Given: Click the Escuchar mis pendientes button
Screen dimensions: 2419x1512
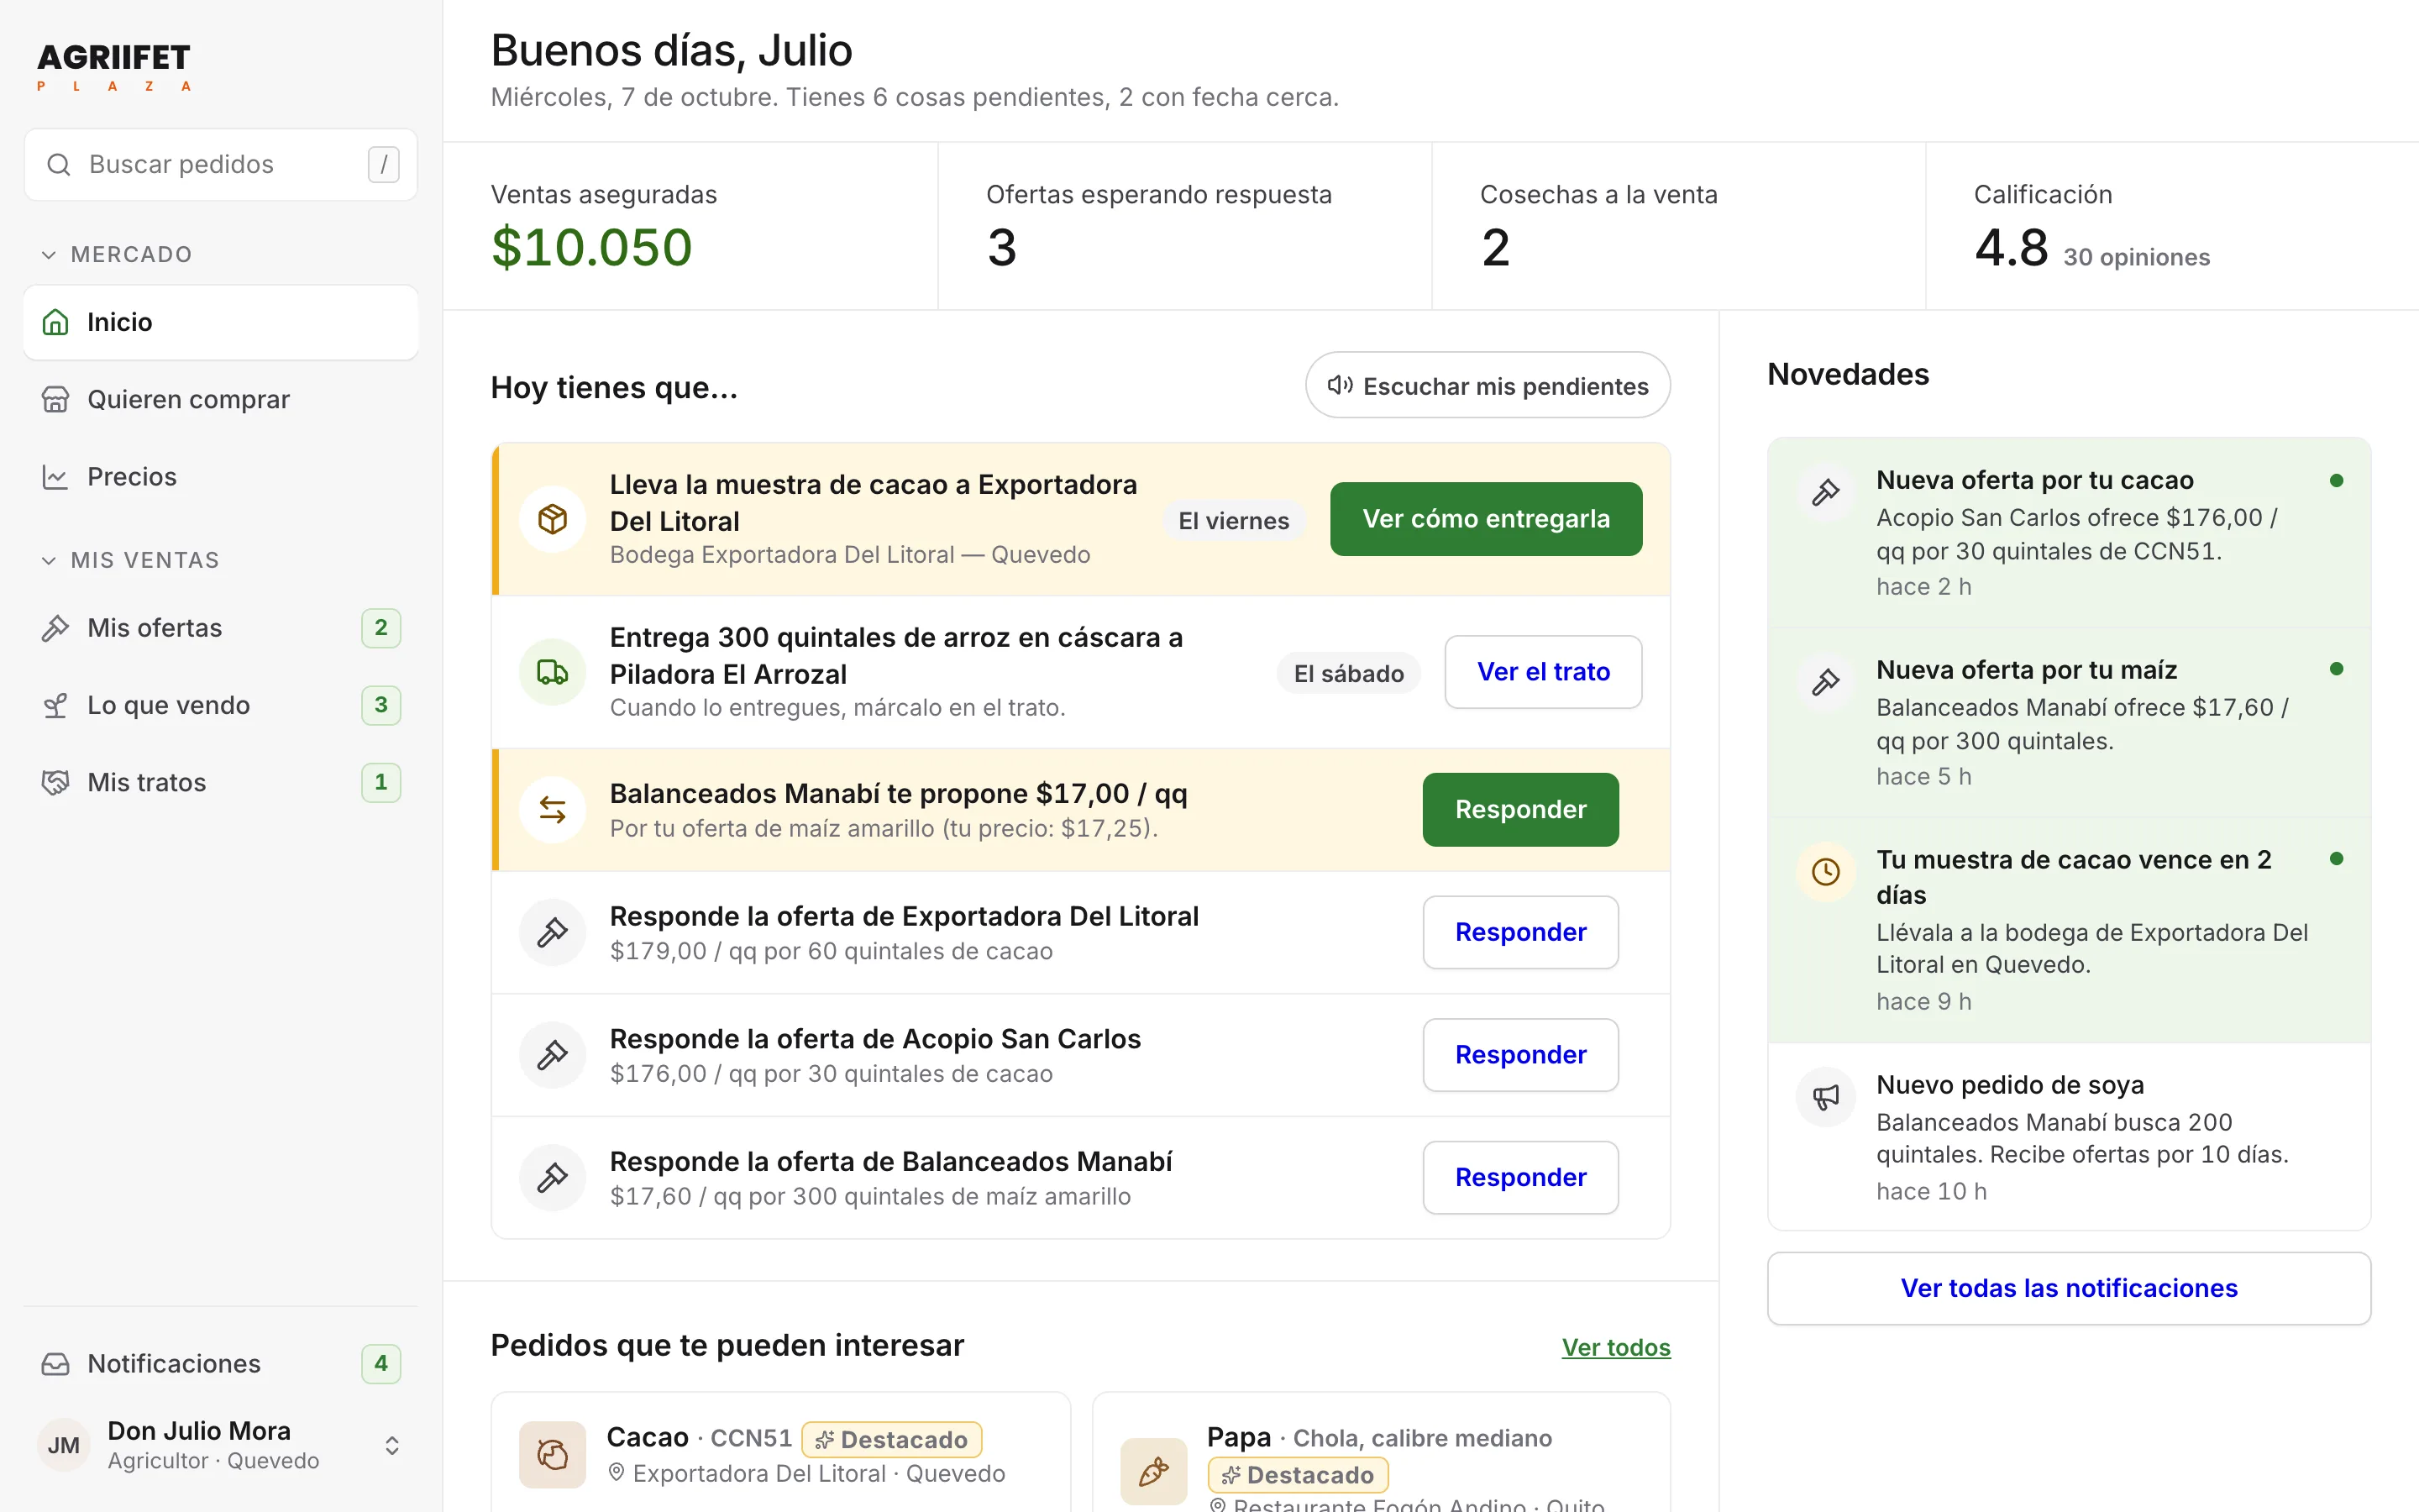Looking at the screenshot, I should click(x=1488, y=386).
